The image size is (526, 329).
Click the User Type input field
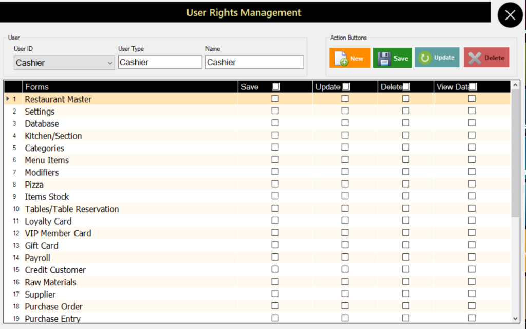point(160,62)
